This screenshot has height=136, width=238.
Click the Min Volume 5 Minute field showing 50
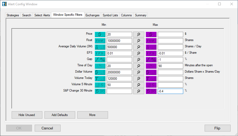pos(119,85)
